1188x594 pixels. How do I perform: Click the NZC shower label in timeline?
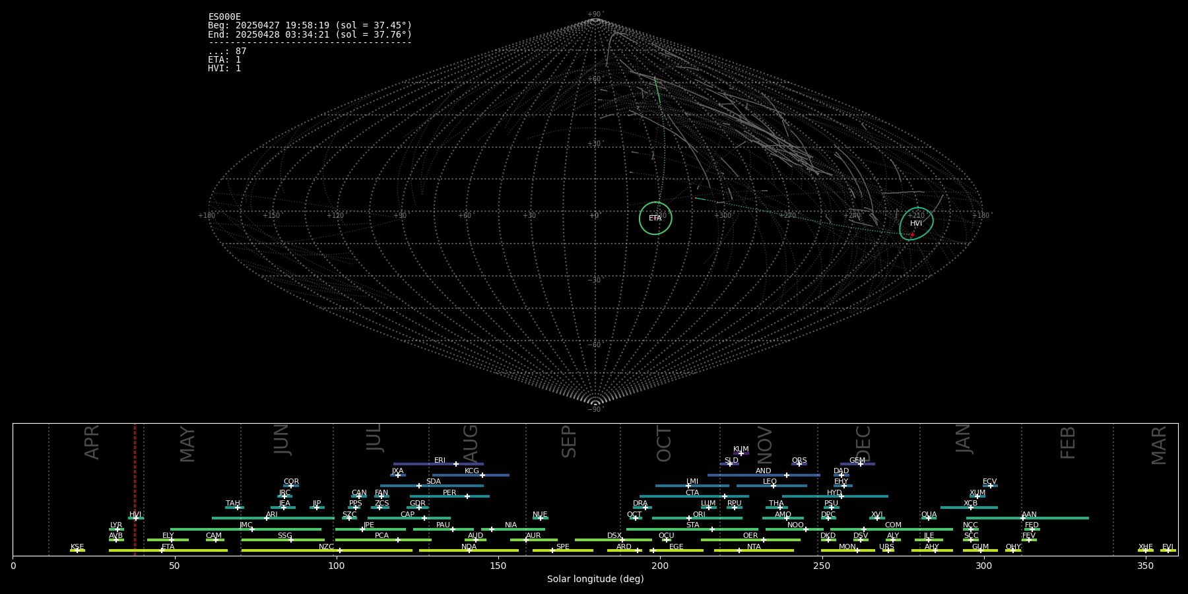click(326, 547)
